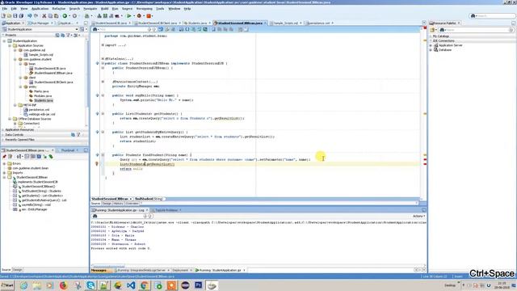Select Sample_Scripts.sql in project tree
This screenshot has height=291, width=517.
click(x=41, y=55)
